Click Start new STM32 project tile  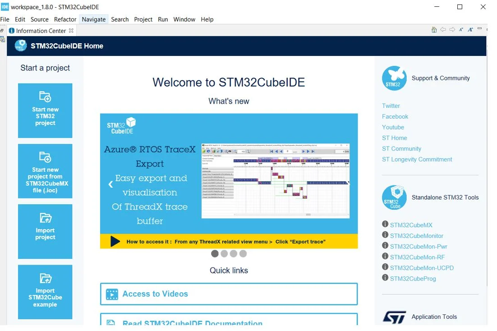[45, 110]
